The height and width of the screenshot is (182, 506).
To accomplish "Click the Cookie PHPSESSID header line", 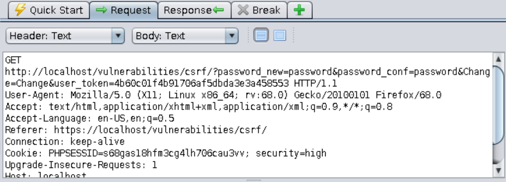I will (165, 153).
